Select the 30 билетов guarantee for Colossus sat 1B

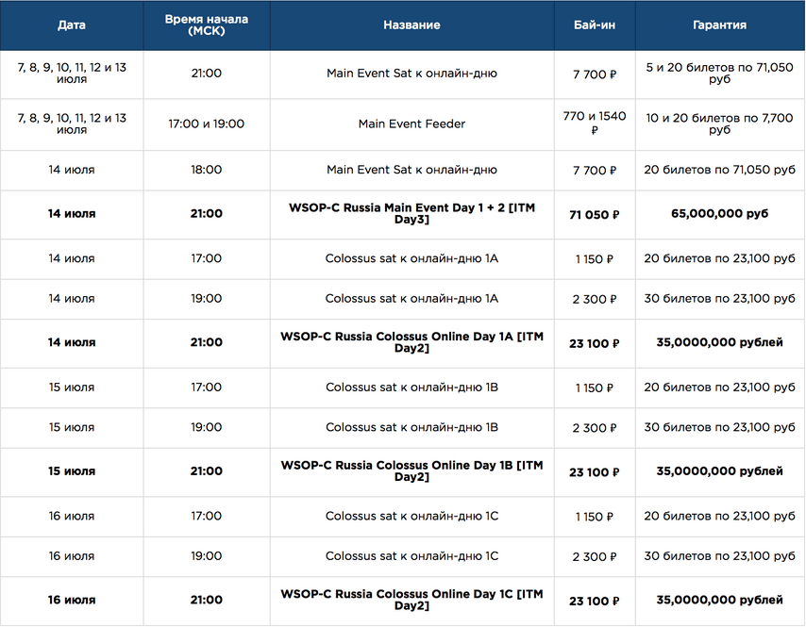(719, 428)
